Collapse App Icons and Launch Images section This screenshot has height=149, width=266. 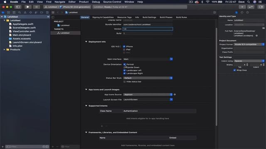[86, 89]
